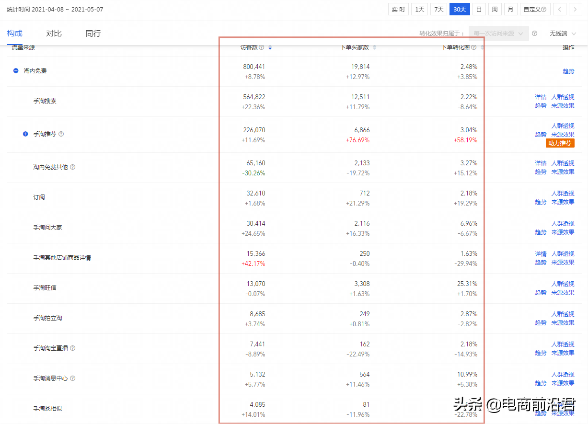Sort by 访客数 column arrows
This screenshot has height=424, width=588.
(270, 47)
